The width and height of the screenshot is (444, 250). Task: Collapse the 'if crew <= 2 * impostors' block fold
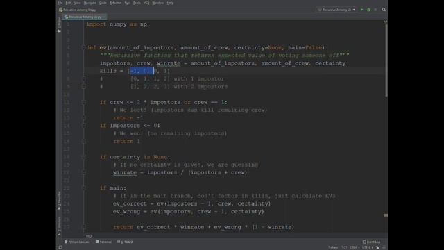[84, 102]
